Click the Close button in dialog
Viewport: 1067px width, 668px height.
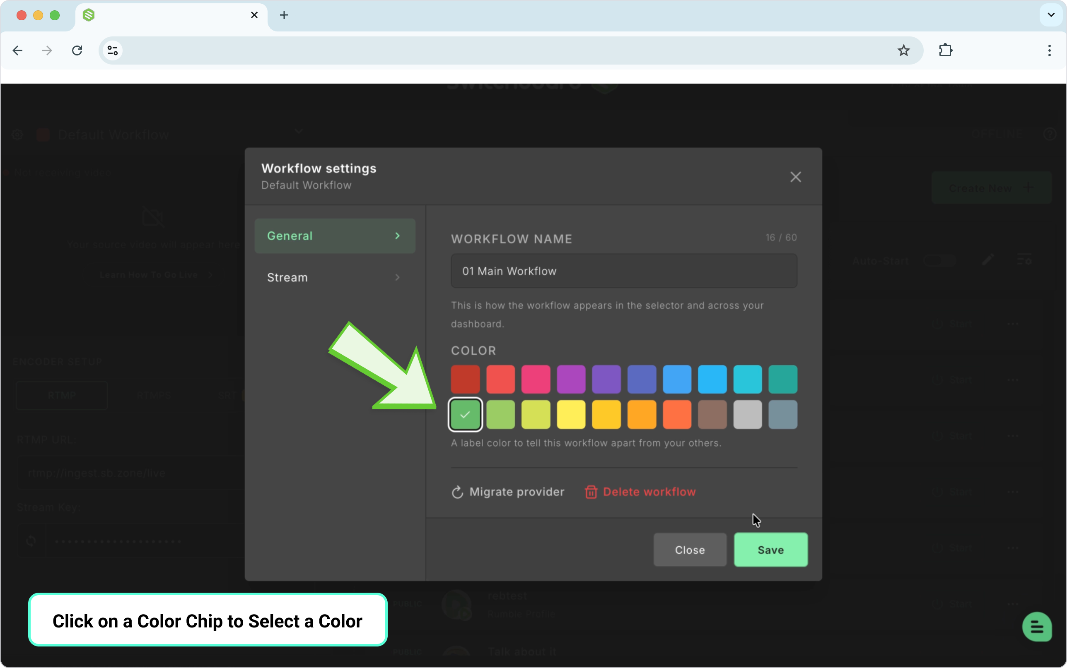pyautogui.click(x=690, y=550)
